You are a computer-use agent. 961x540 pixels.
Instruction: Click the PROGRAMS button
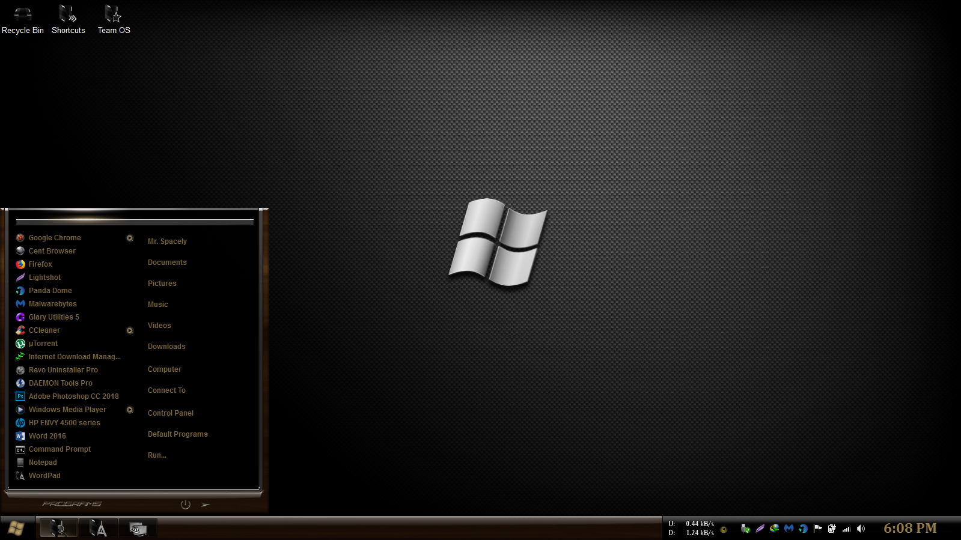72,504
